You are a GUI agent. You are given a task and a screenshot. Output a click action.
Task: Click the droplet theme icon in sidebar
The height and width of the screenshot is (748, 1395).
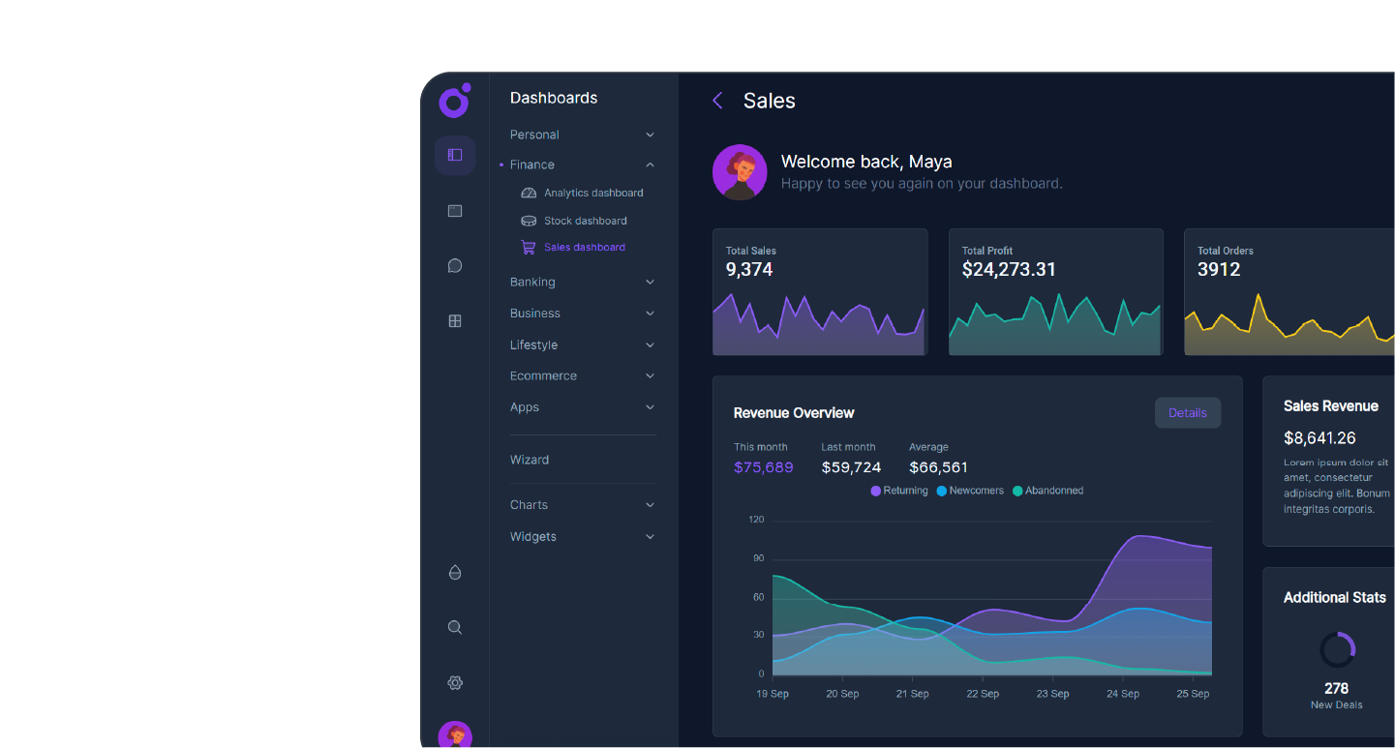455,572
